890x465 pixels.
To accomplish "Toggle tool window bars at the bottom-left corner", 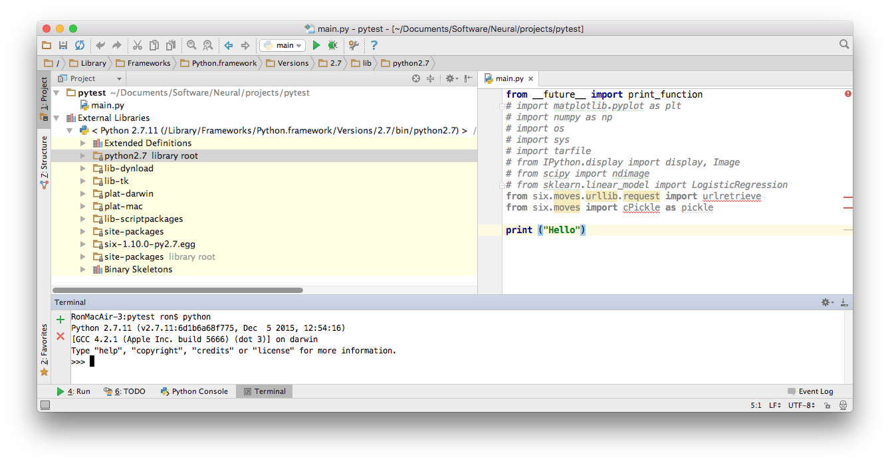I will pos(45,405).
